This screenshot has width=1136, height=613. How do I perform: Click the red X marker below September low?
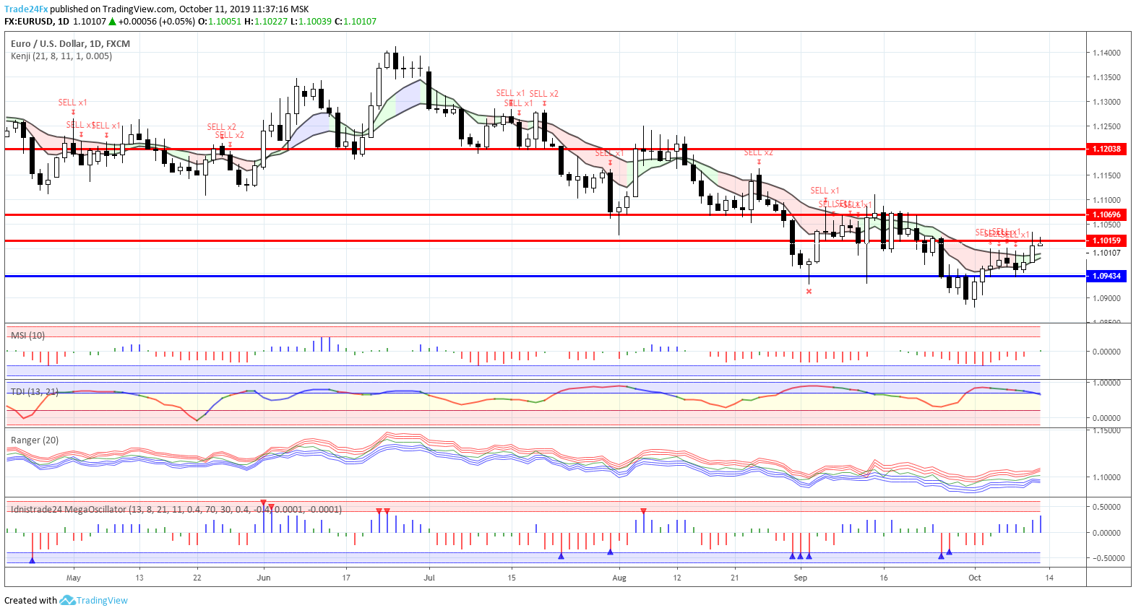tap(809, 291)
